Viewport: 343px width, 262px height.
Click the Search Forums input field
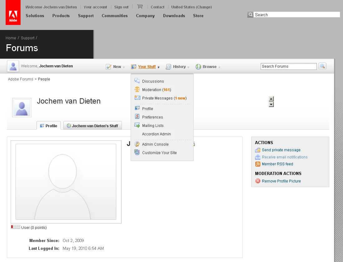click(288, 66)
